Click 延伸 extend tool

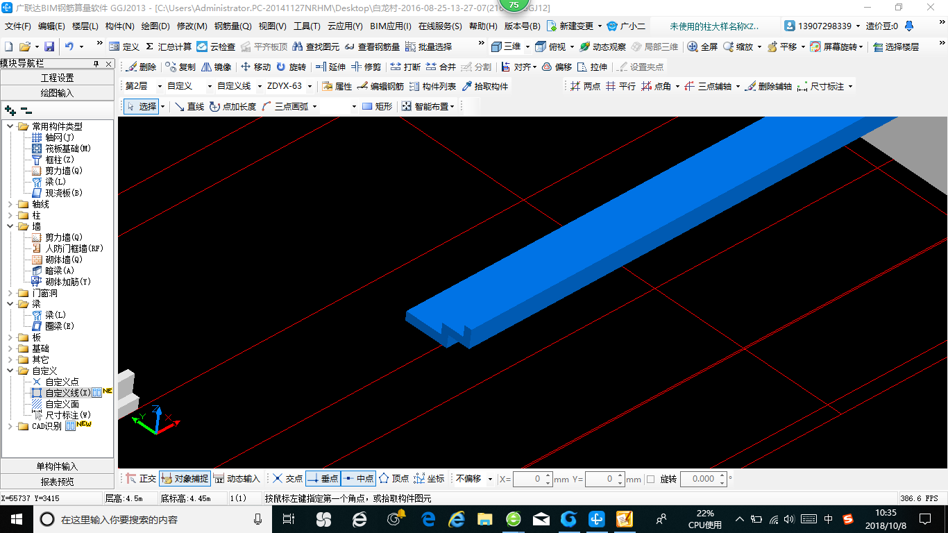pyautogui.click(x=330, y=67)
